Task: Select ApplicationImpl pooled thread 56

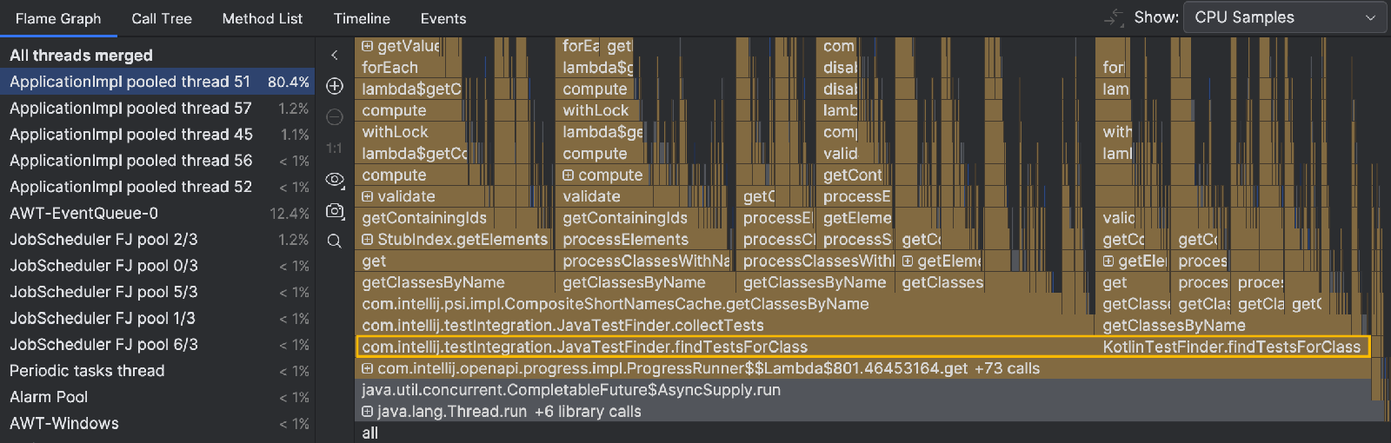Action: (x=157, y=161)
